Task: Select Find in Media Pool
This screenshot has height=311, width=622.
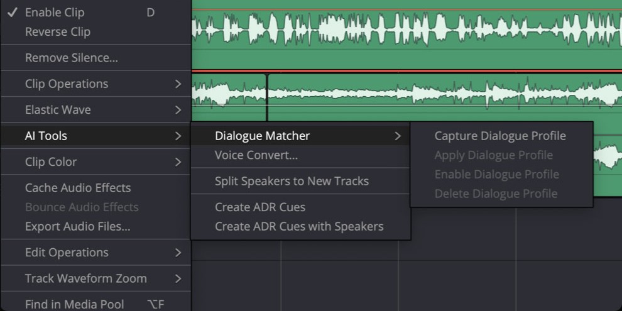Action: pyautogui.click(x=74, y=304)
